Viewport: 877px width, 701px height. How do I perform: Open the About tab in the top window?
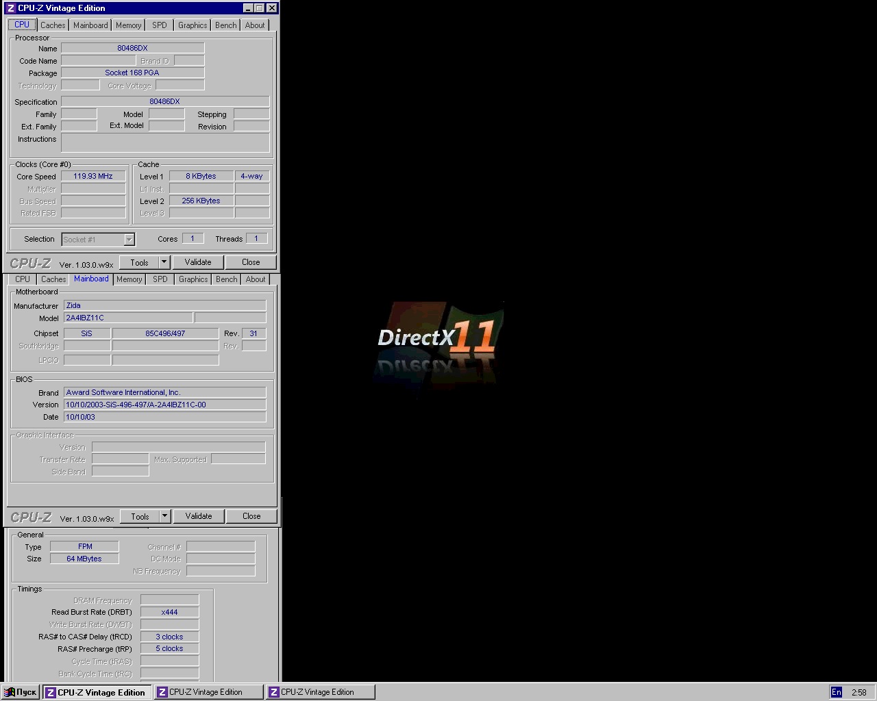tap(255, 25)
